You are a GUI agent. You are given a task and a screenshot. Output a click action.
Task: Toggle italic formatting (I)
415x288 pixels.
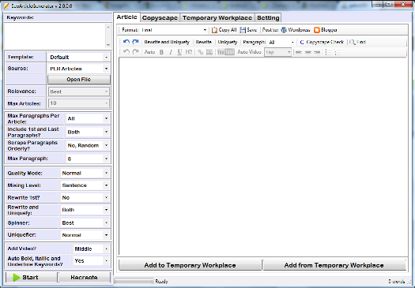pyautogui.click(x=171, y=52)
